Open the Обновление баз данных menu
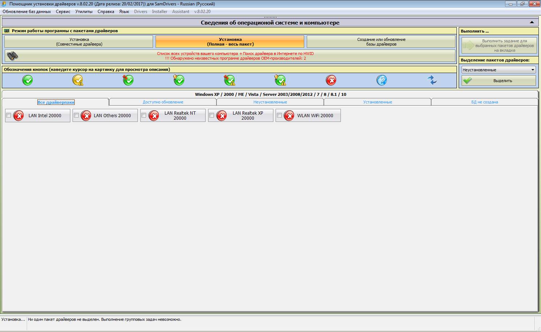The height and width of the screenshot is (332, 541). point(27,12)
